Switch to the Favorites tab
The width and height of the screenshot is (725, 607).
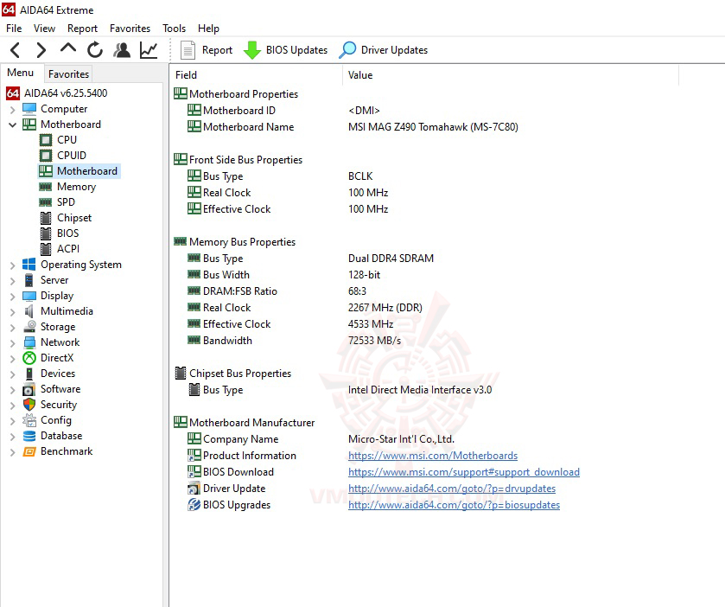[67, 73]
